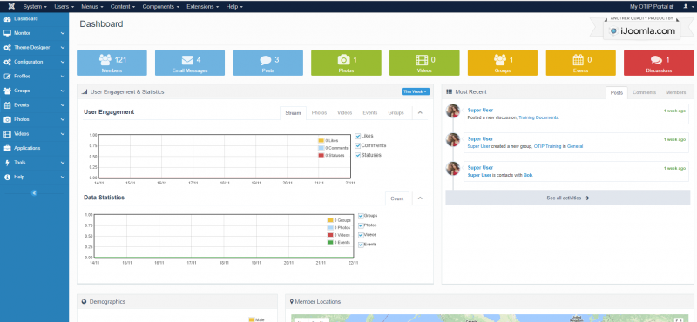
Task: Click Super User avatar on Training Documents post
Action: [x=453, y=111]
